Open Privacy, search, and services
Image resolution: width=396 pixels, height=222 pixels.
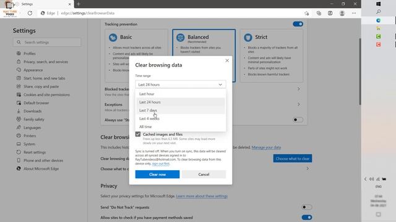(x=46, y=62)
